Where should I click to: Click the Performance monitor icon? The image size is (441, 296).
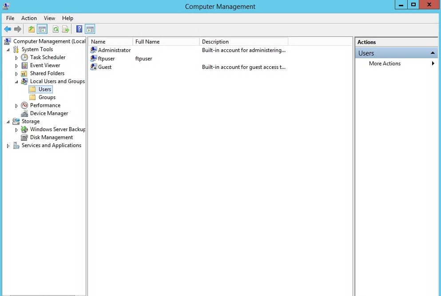click(24, 105)
